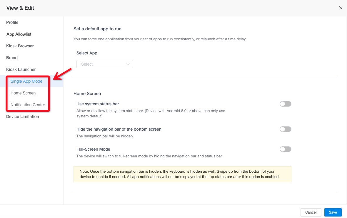Select the Brand section
The width and height of the screenshot is (347, 218).
point(12,58)
